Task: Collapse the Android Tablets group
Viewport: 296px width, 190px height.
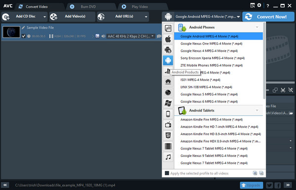Action: [257, 110]
